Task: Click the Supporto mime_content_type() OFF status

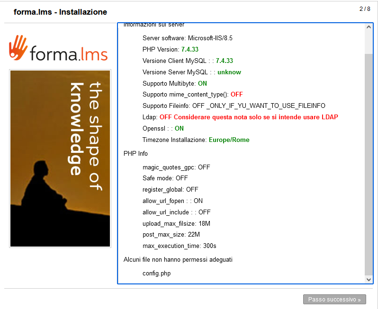Action: pos(236,94)
